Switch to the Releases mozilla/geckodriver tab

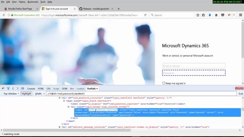[x=96, y=9]
